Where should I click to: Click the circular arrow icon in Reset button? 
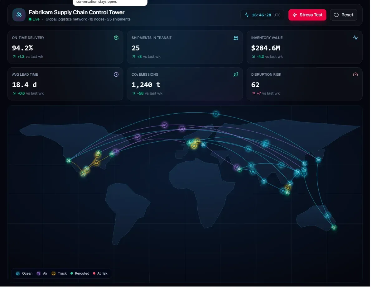[336, 15]
